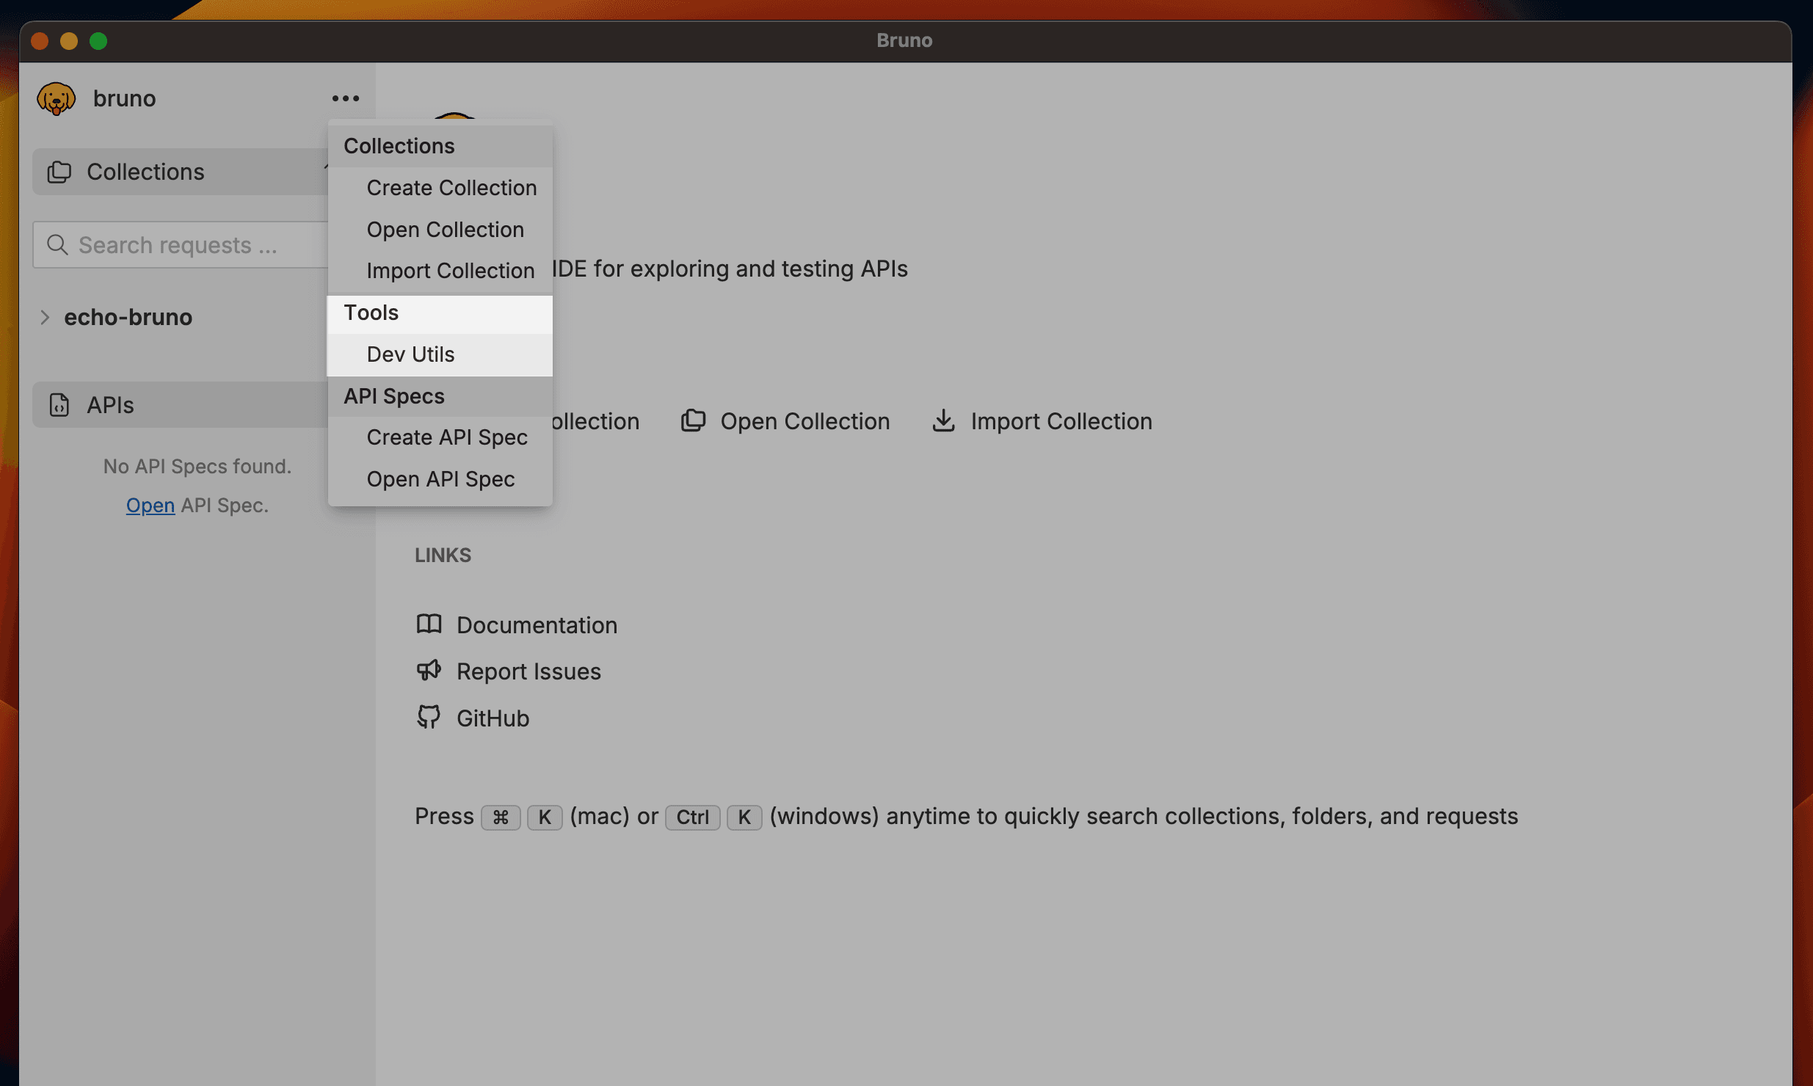The height and width of the screenshot is (1086, 1813).
Task: Select Create API Spec menu item
Action: pyautogui.click(x=447, y=437)
